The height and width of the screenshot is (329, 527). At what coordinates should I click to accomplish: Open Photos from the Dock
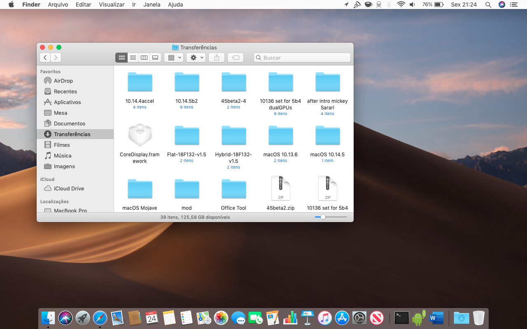221,317
